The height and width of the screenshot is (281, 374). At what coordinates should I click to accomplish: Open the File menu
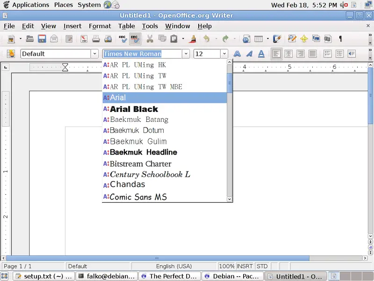click(x=9, y=26)
